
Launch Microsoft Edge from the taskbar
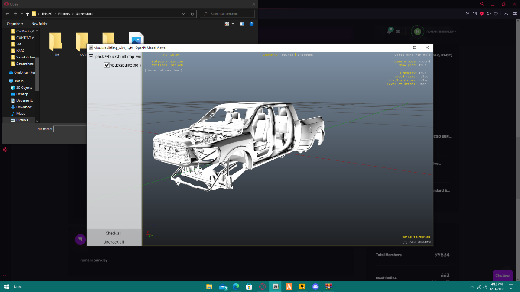coord(236,286)
